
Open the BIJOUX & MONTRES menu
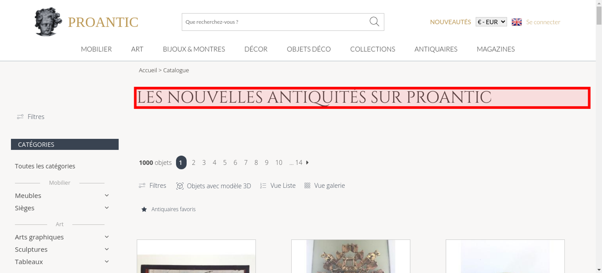click(194, 49)
